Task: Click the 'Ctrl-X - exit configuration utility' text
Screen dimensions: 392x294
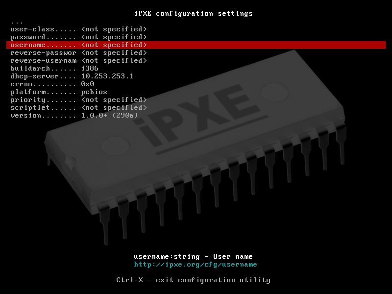Action: point(193,280)
